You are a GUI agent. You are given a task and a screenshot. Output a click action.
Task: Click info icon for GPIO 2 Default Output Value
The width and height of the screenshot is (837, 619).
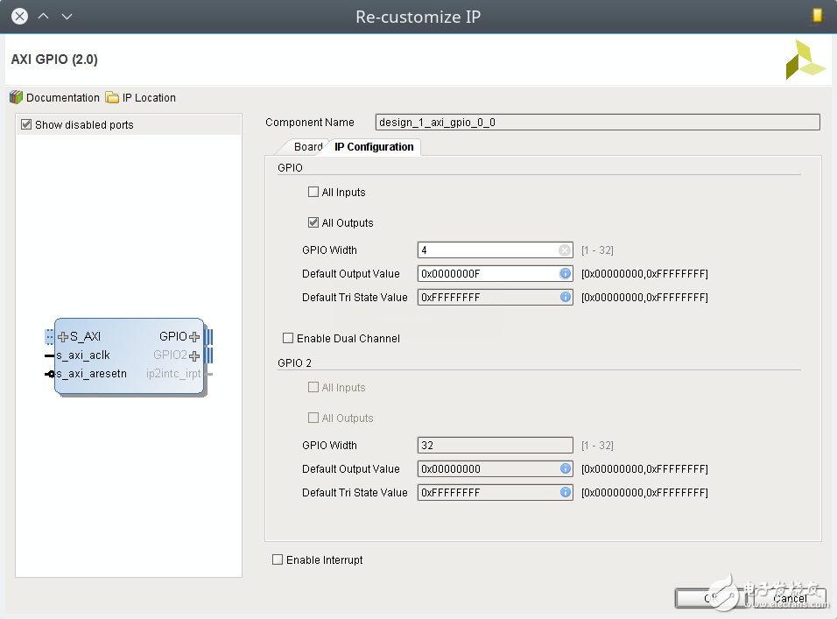click(x=565, y=469)
